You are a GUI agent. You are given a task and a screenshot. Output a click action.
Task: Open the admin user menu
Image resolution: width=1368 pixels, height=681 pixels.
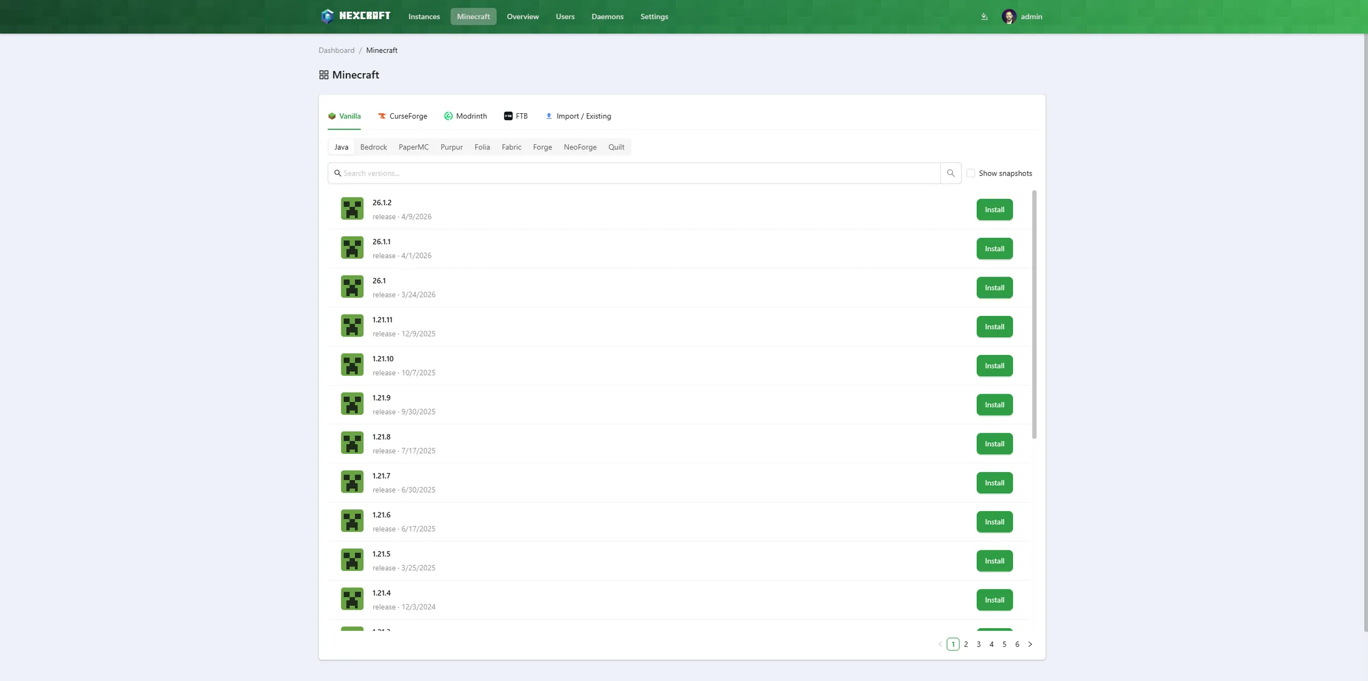point(1022,17)
